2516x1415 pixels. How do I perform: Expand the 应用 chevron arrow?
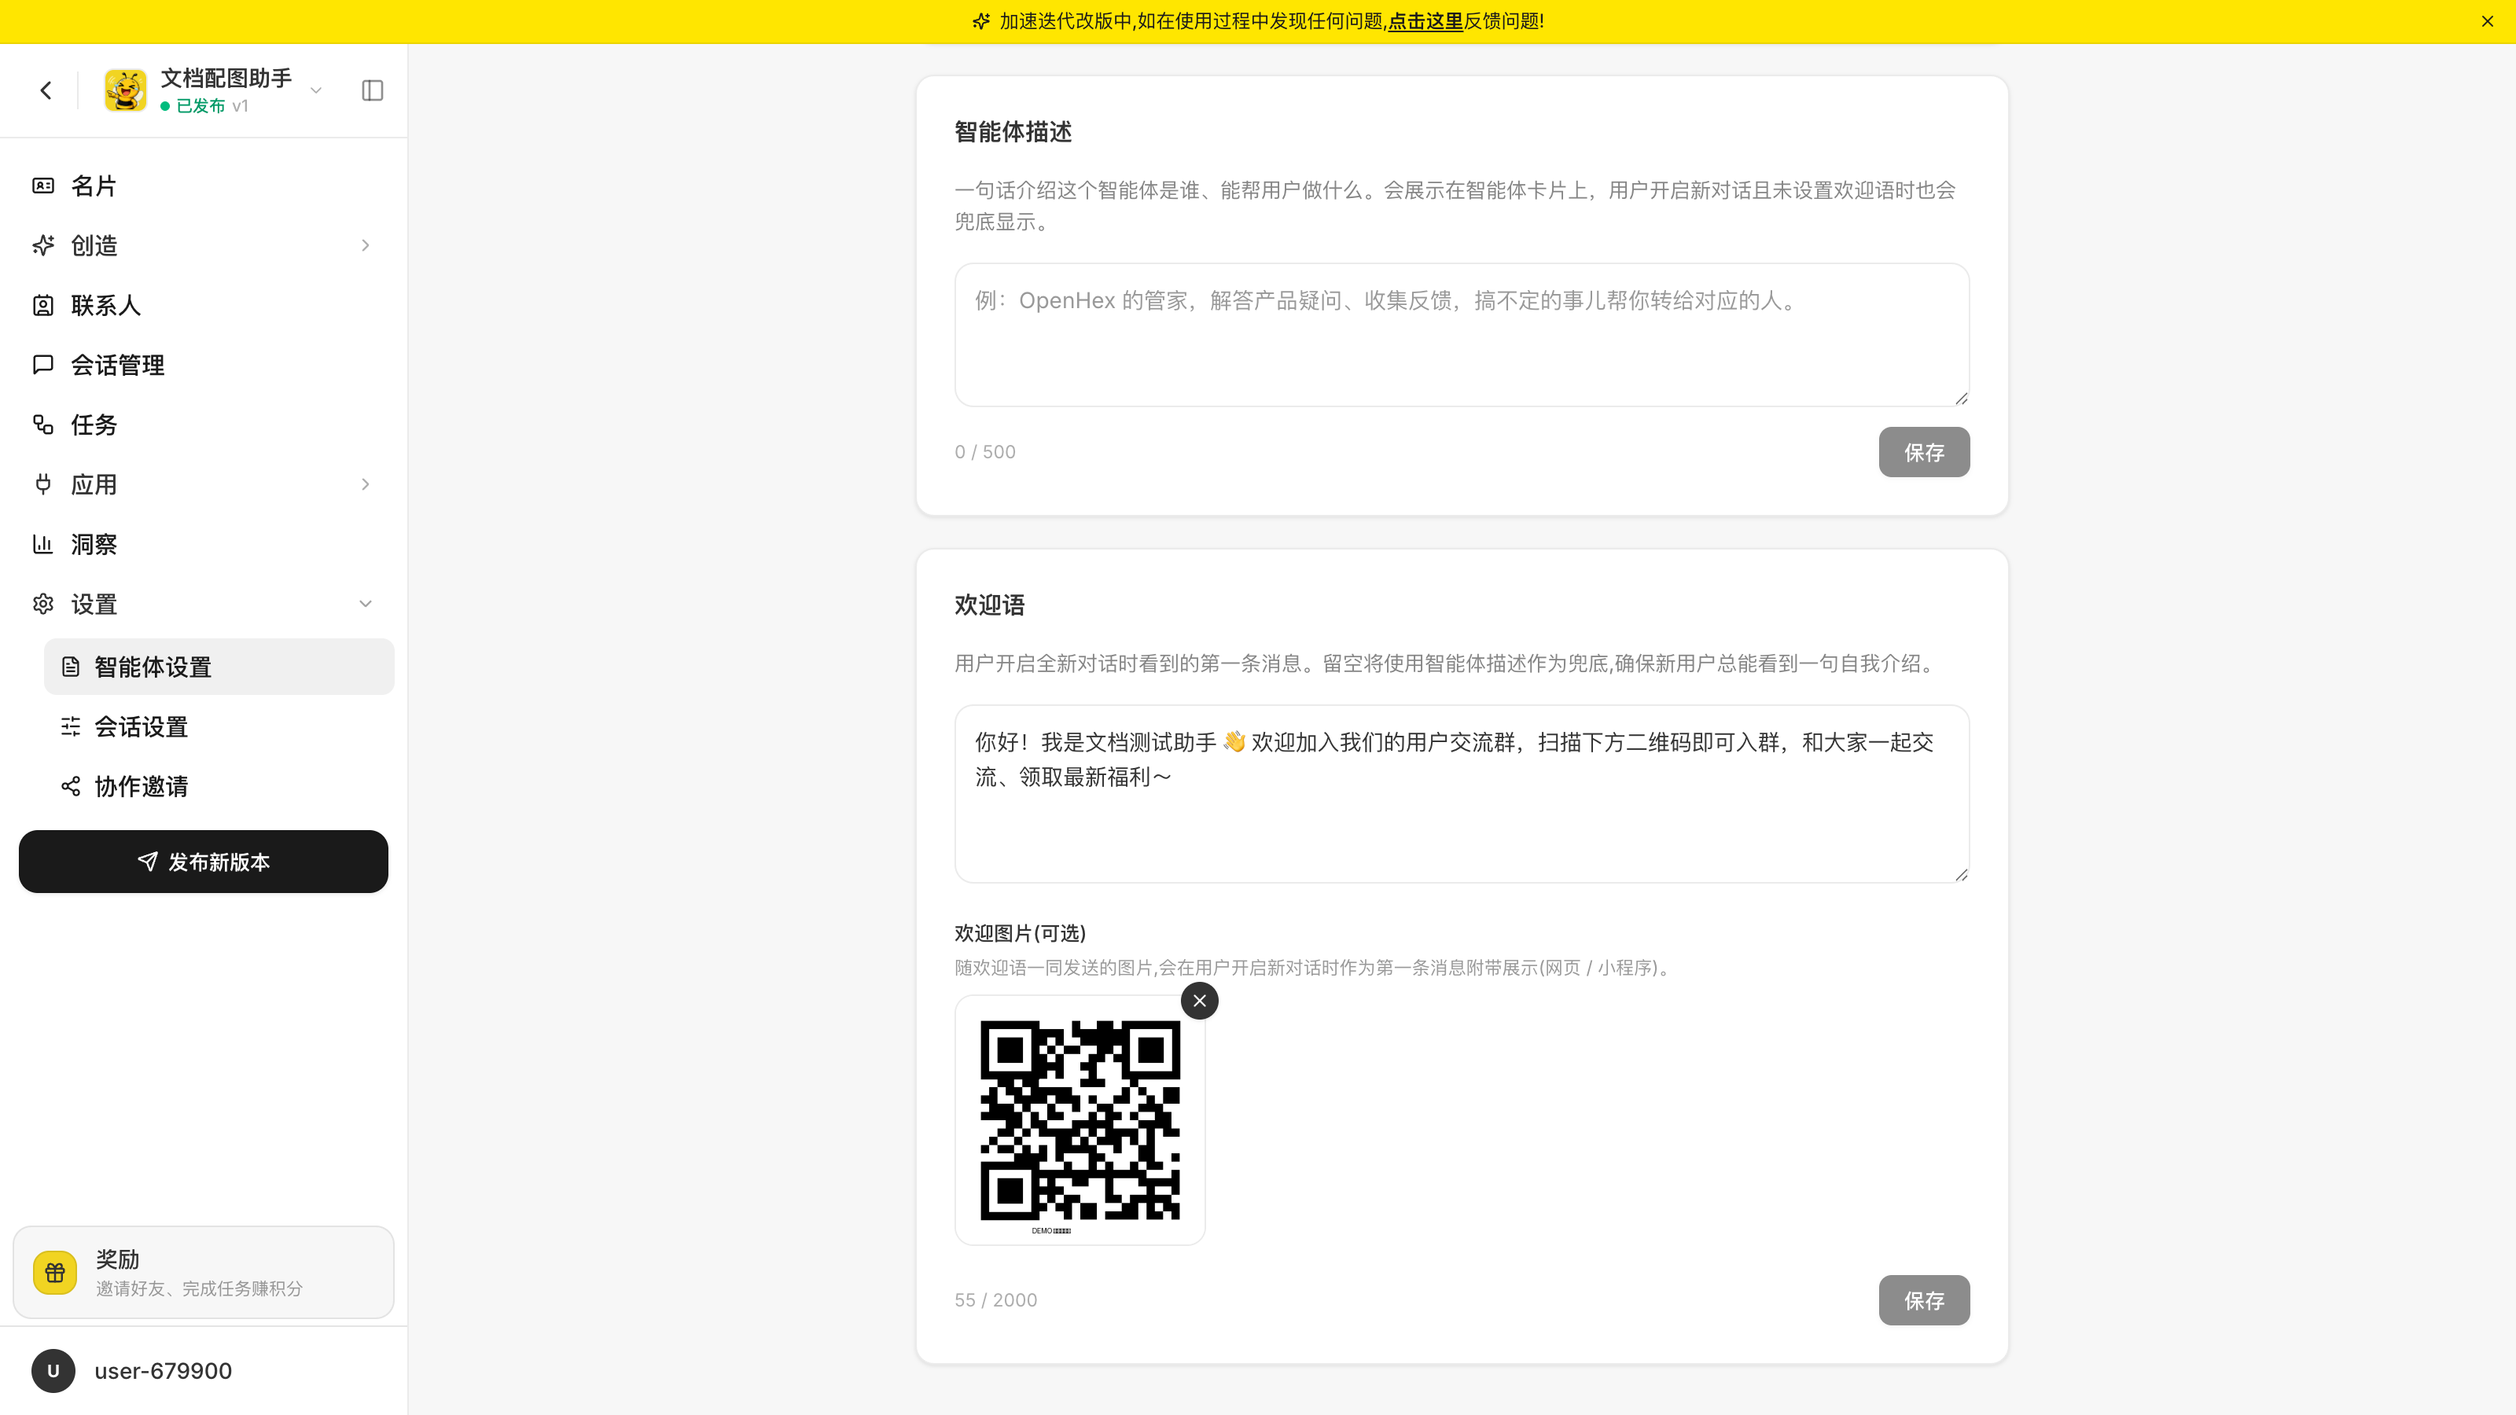pos(366,484)
